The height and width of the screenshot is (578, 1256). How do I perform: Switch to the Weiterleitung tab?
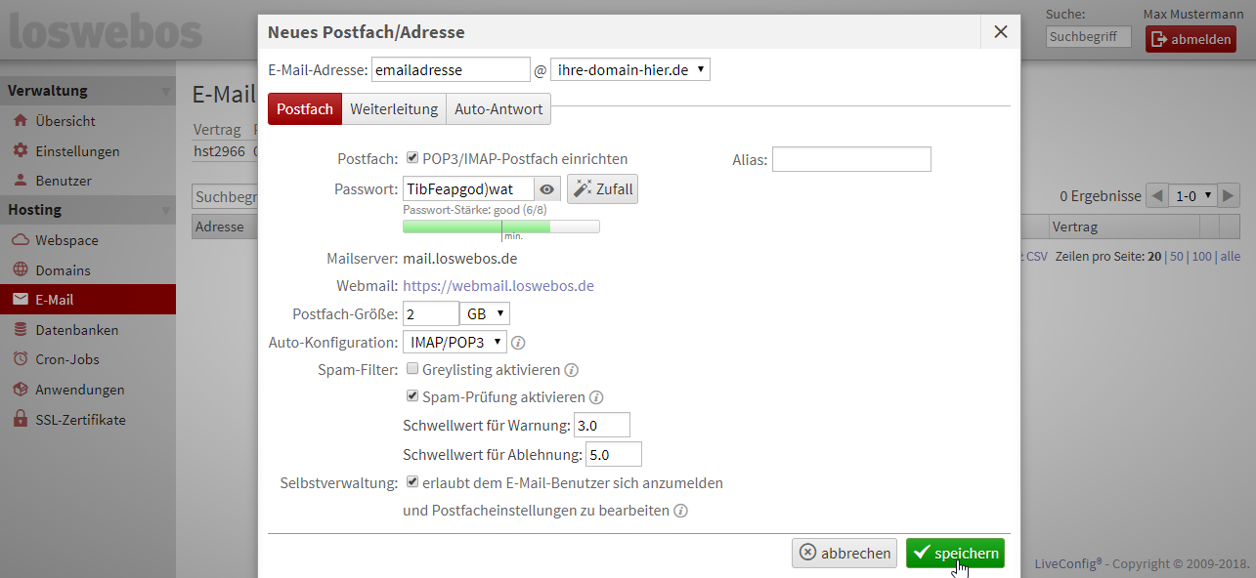click(394, 109)
